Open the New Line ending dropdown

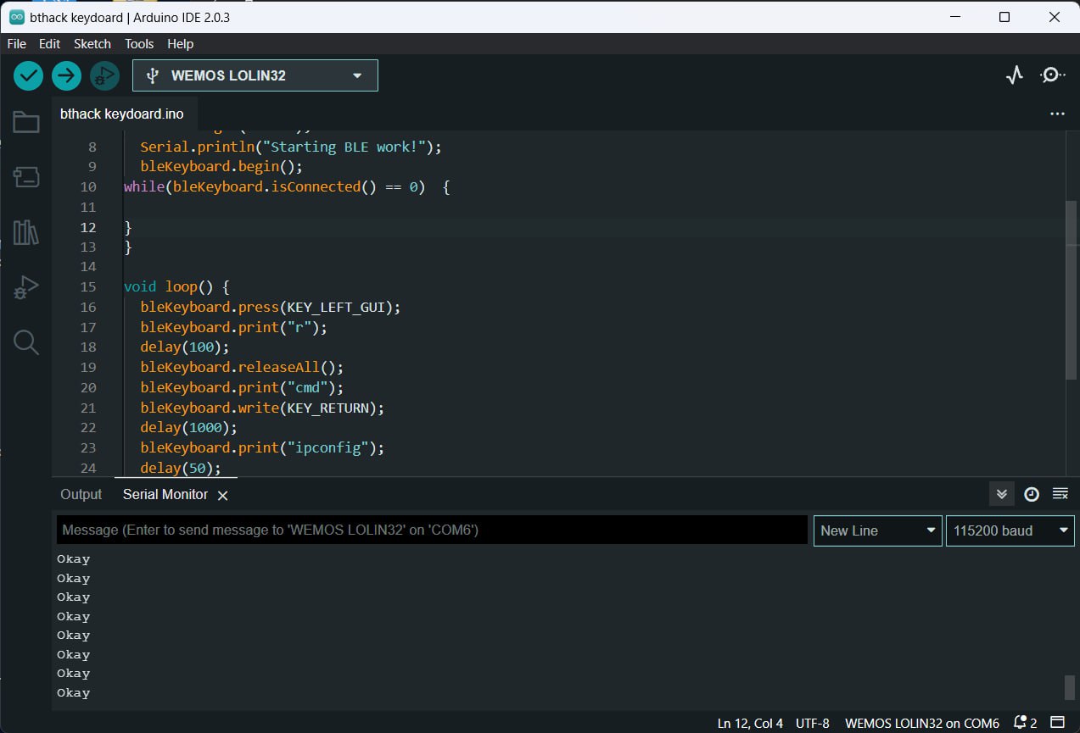pos(877,530)
